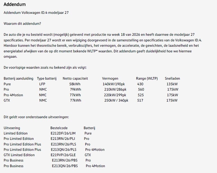Screen dimensions: 217x173
Task: Select the 'GTX Limited Edition' row label
Action: [x=19, y=155]
